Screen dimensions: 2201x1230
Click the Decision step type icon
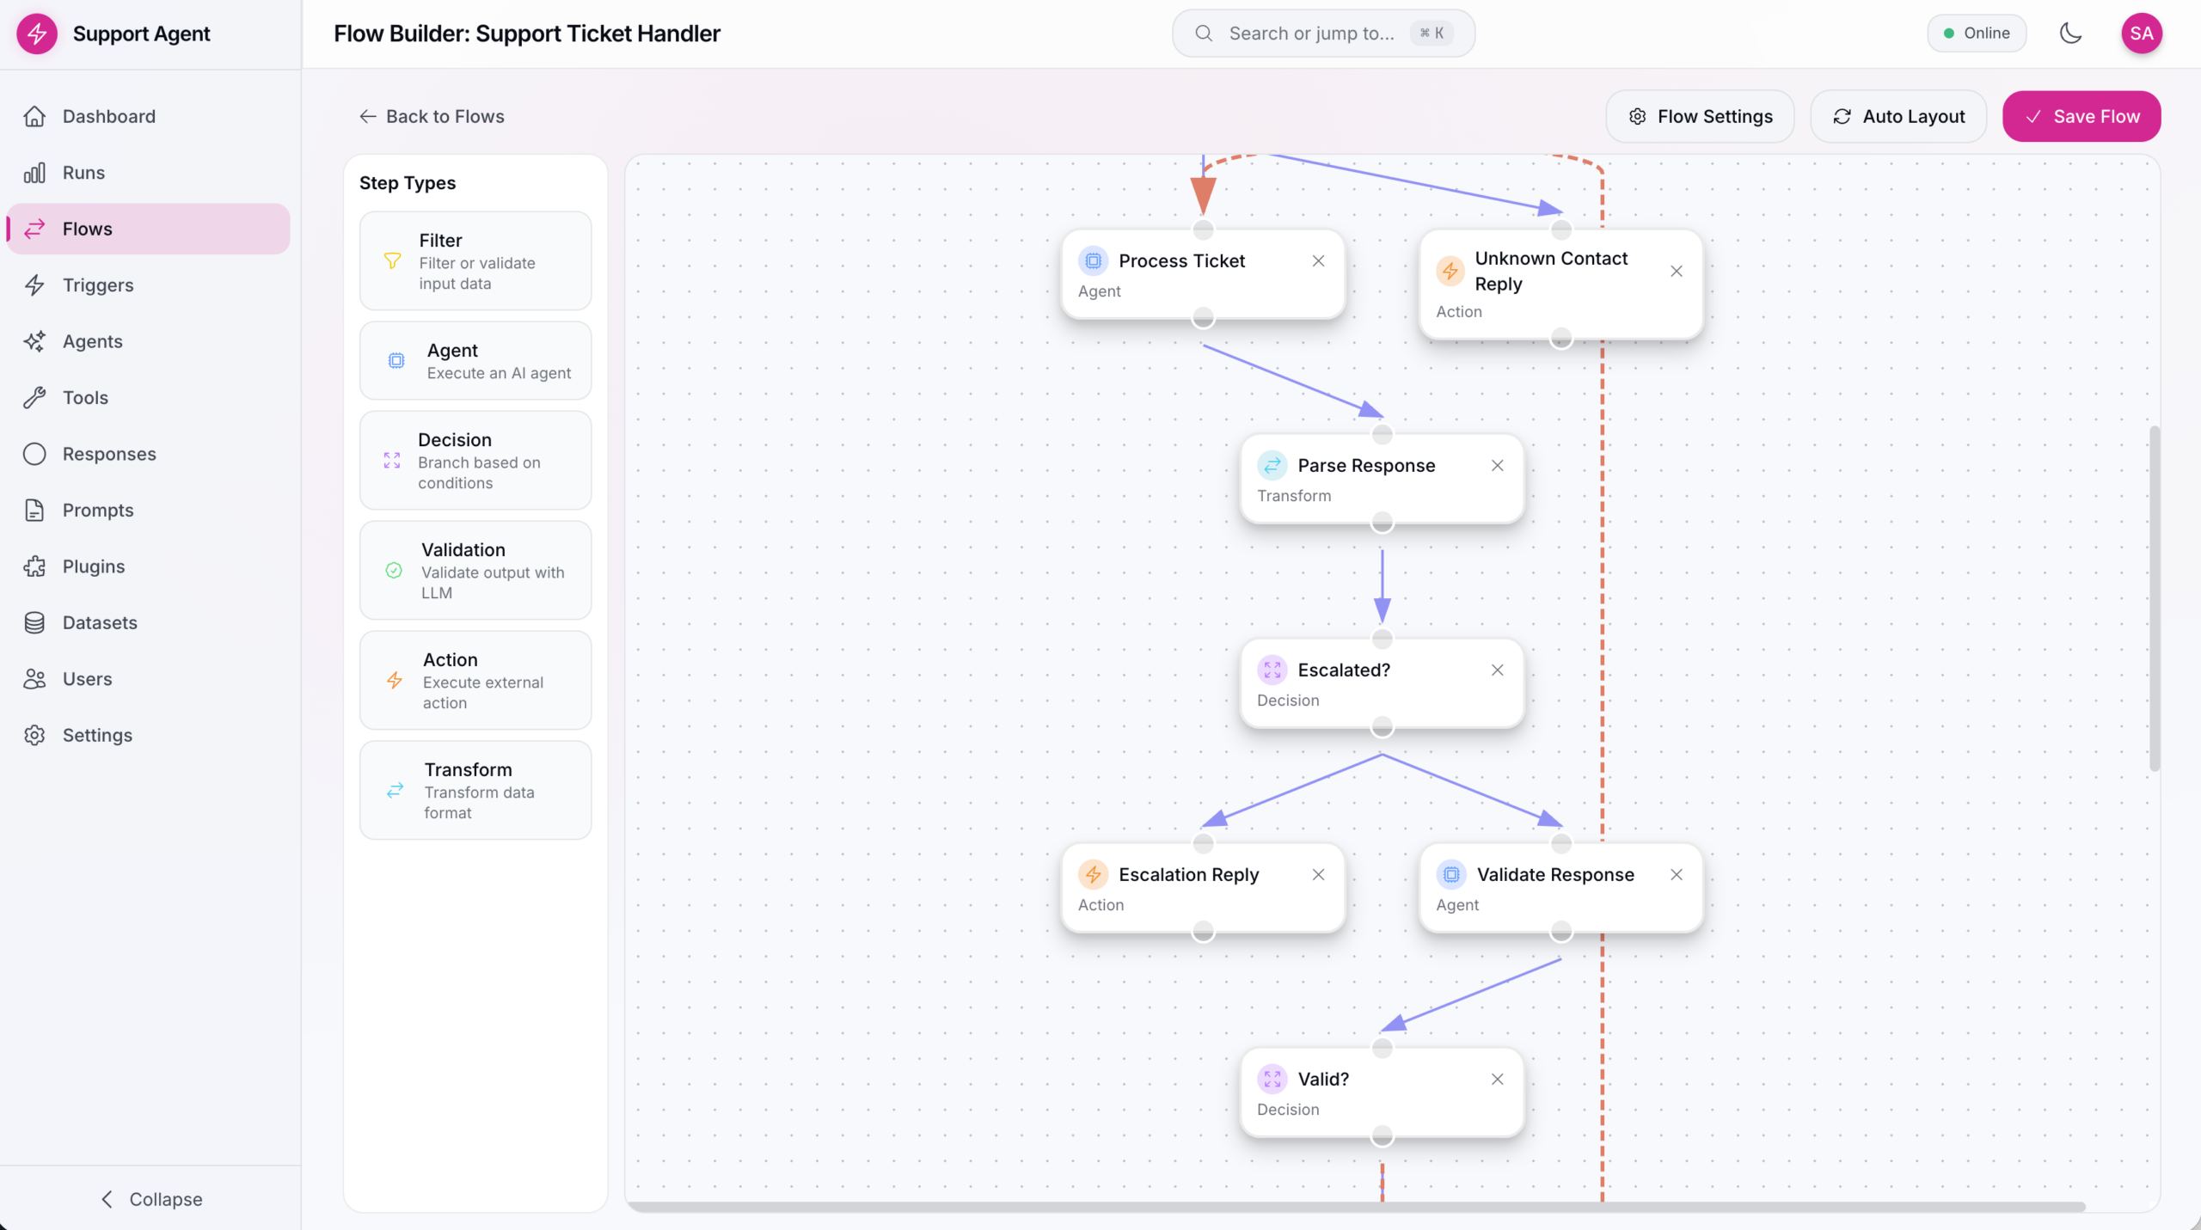[x=392, y=461]
